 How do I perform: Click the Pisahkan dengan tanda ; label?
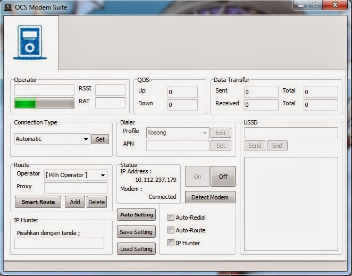pos(48,233)
